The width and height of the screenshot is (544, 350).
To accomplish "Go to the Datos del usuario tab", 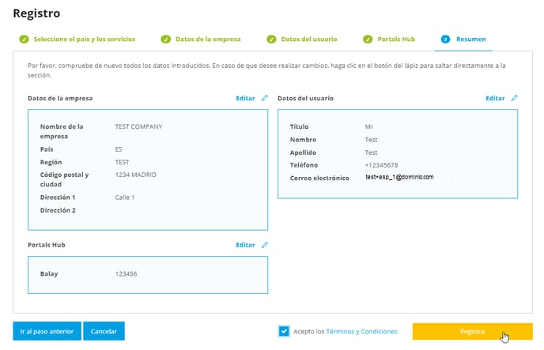I will (309, 39).
